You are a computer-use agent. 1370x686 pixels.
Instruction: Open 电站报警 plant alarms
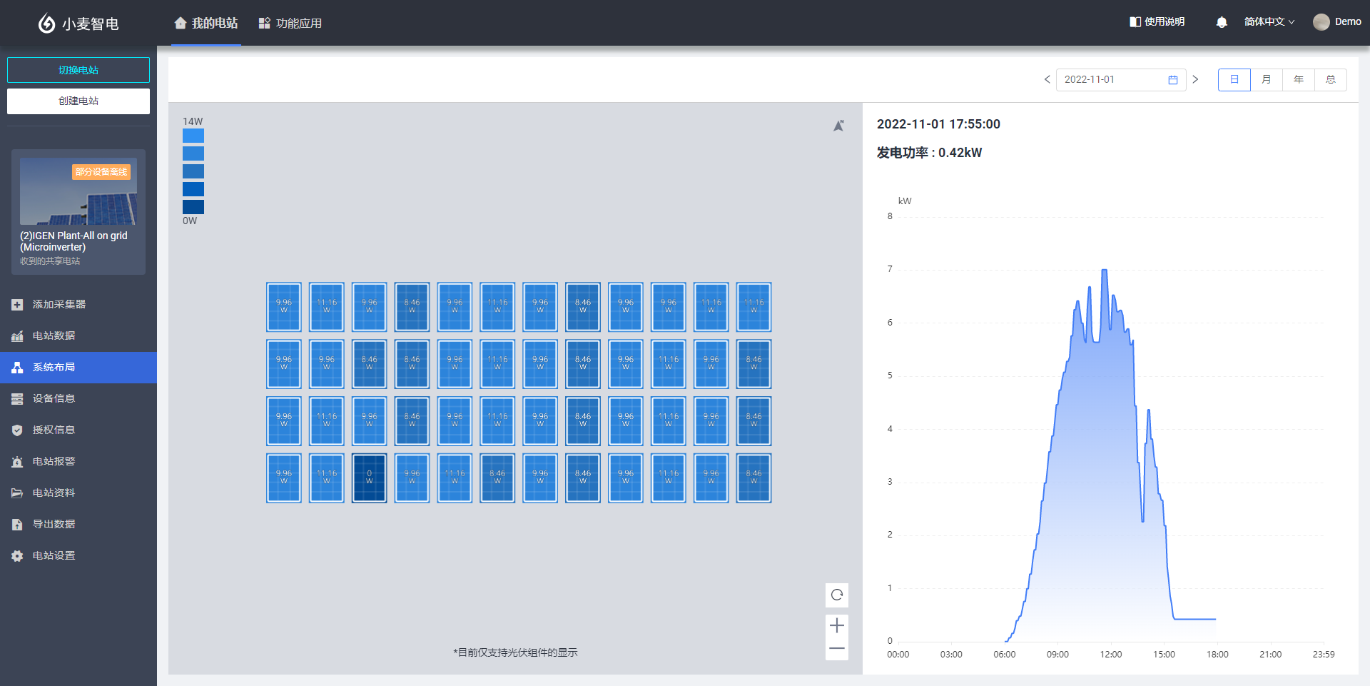(x=54, y=461)
